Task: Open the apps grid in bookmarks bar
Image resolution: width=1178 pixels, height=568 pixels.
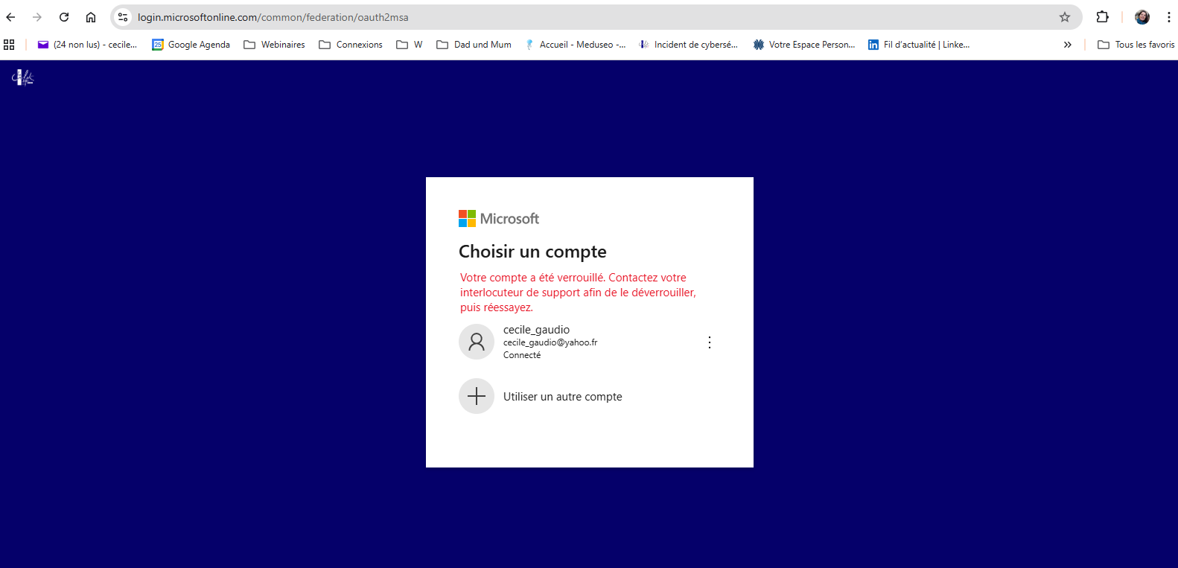Action: pyautogui.click(x=9, y=45)
